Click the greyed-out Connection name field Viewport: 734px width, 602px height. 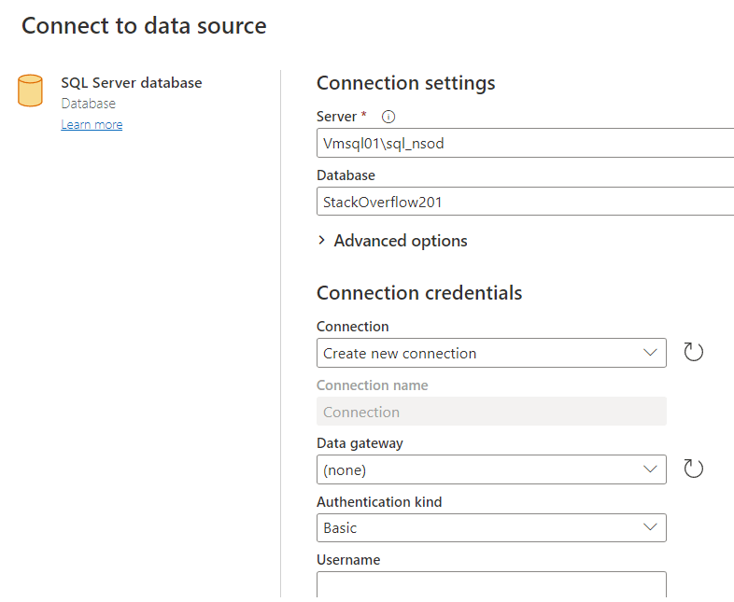[491, 412]
